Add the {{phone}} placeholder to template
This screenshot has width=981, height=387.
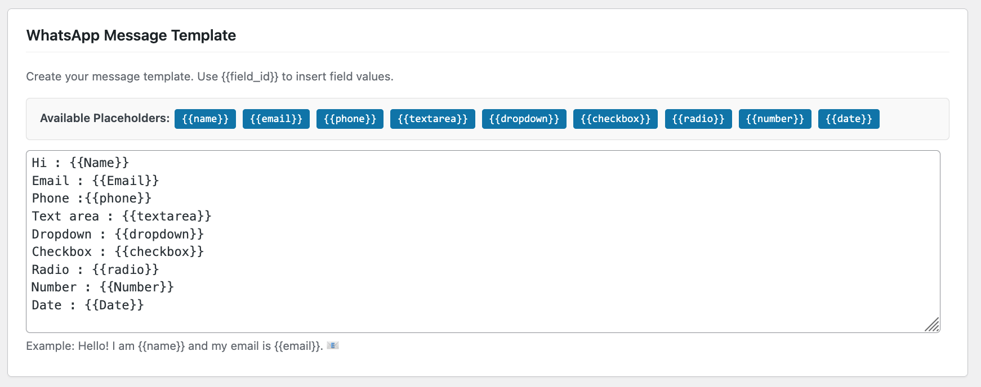[350, 119]
